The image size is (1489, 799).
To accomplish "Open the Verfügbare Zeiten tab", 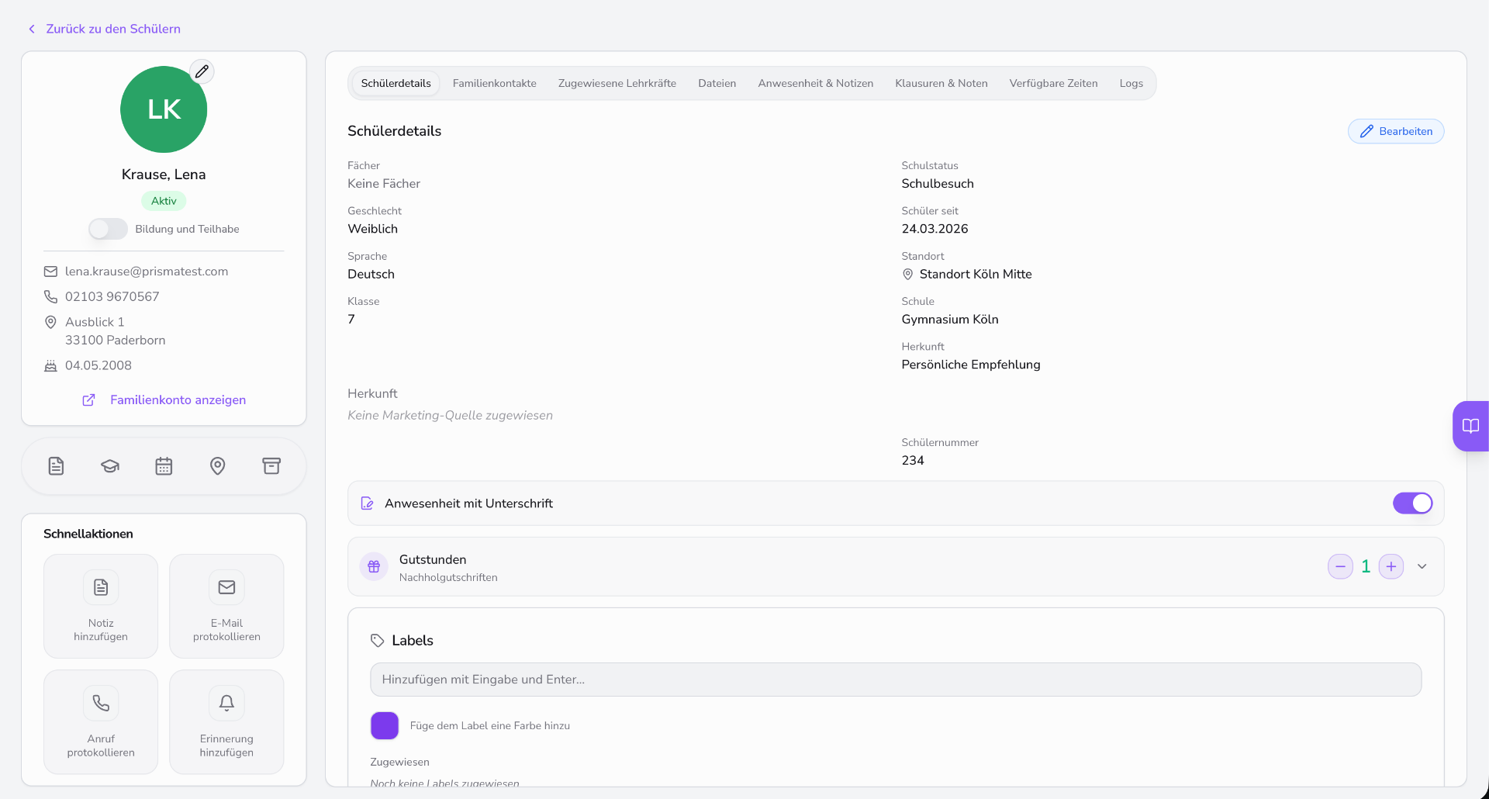I will (1054, 83).
